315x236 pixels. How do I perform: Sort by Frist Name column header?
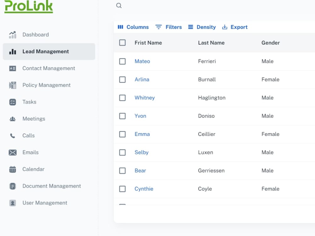[148, 43]
